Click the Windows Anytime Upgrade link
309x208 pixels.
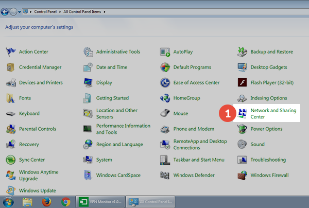(39, 175)
